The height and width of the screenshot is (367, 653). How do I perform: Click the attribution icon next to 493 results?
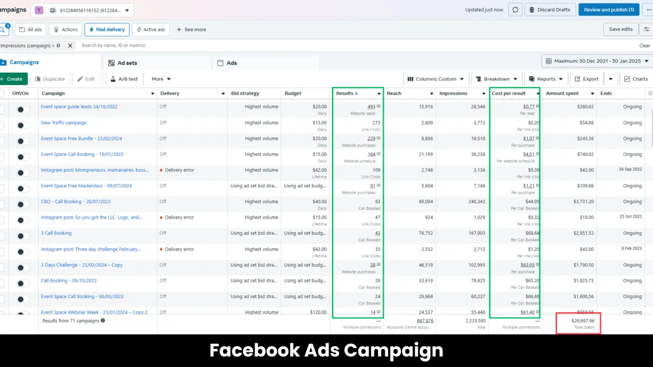coord(379,107)
